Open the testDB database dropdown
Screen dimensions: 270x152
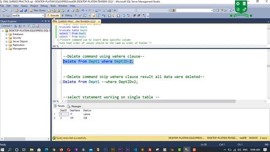43,16
